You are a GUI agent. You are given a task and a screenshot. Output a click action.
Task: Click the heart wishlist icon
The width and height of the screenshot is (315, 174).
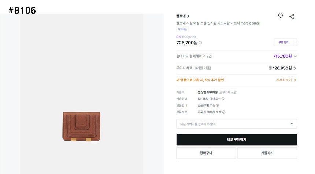coord(281,16)
